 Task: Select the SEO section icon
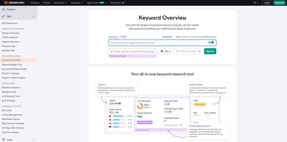tap(4, 17)
